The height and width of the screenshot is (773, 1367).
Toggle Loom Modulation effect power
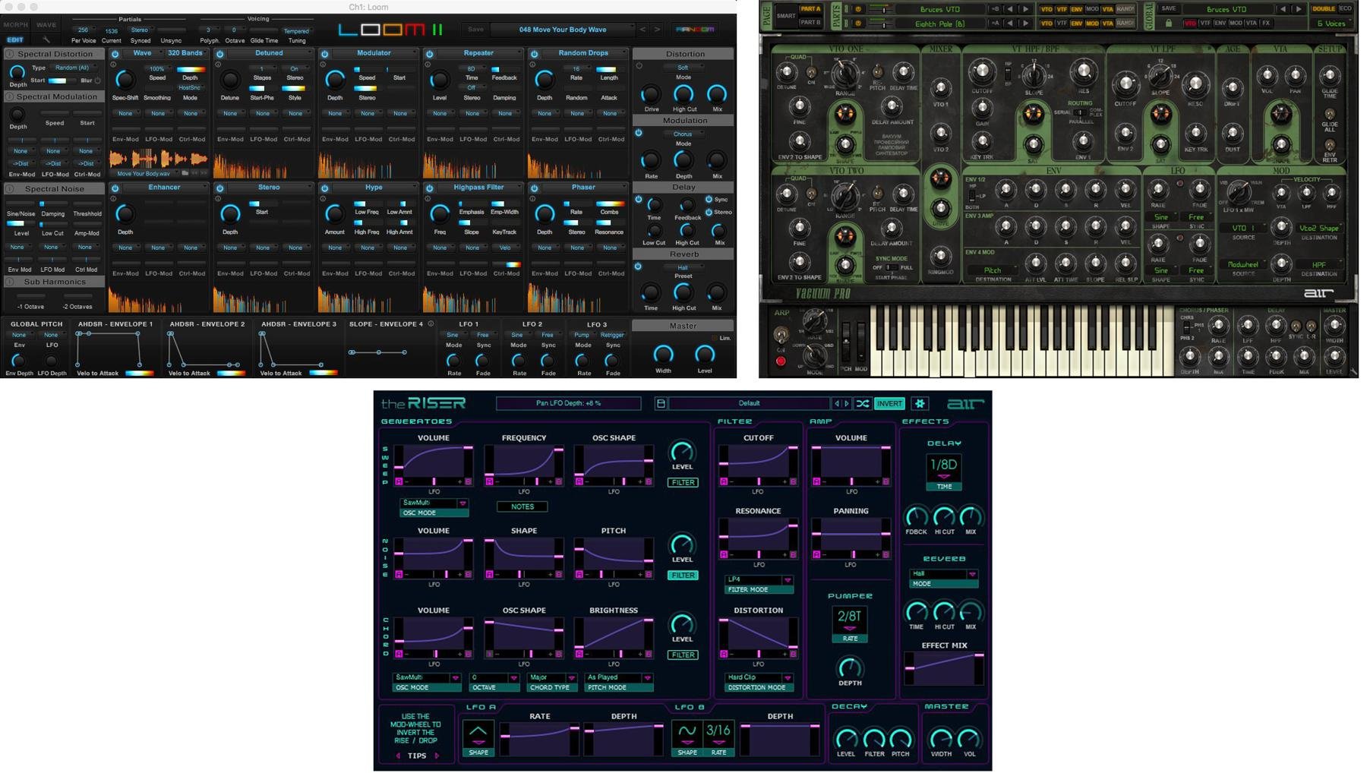(x=639, y=133)
